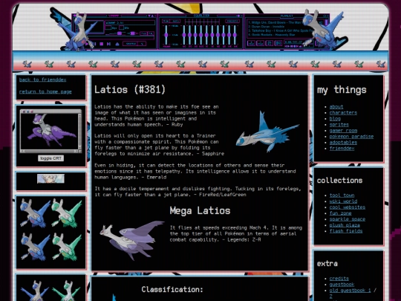Screen dimensions: 401x301
Task: Click the purple shiny Latios window image
Action: point(51,131)
